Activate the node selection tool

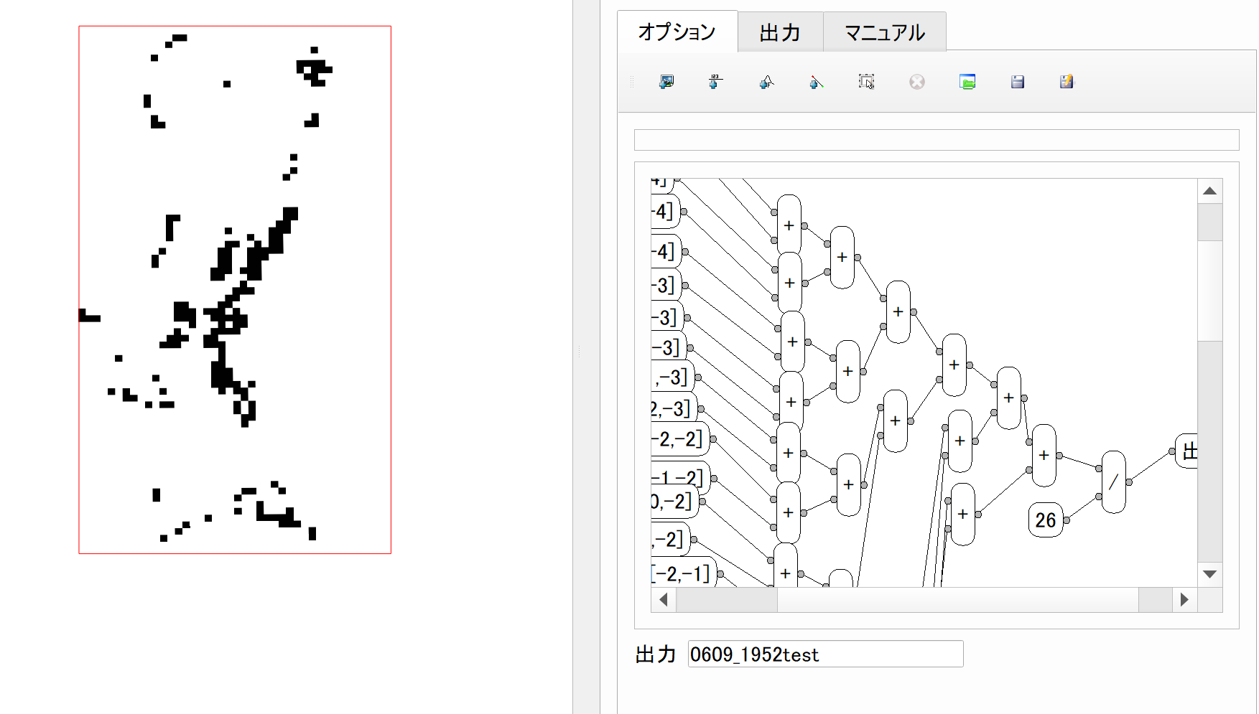pos(865,82)
